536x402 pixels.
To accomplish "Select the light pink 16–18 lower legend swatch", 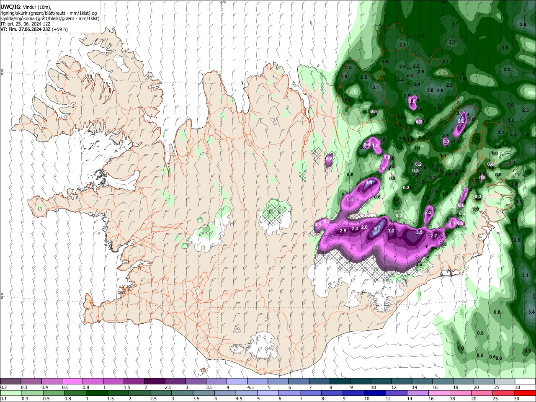I will [439, 393].
